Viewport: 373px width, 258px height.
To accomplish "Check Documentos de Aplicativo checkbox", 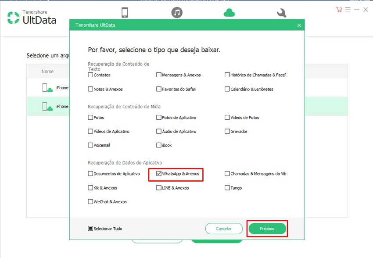I will tap(90, 174).
